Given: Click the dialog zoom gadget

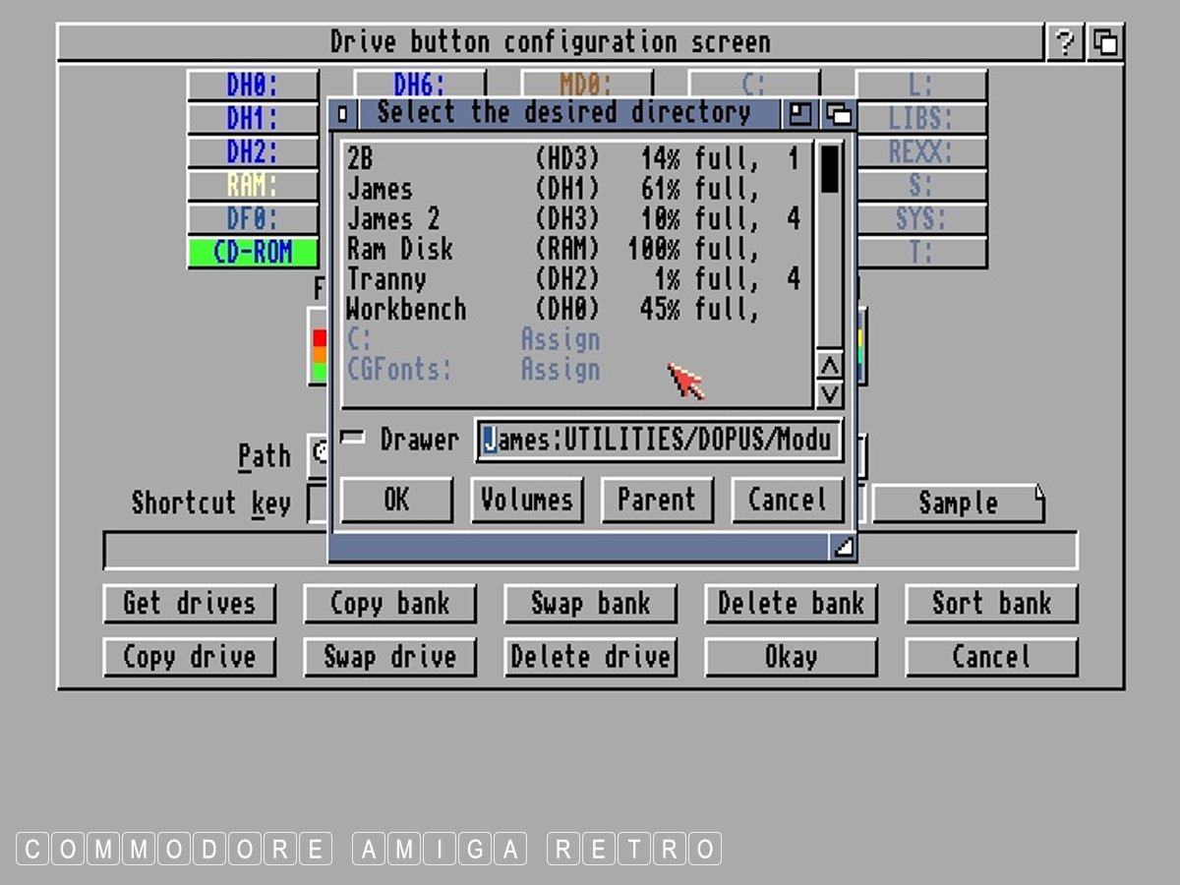Looking at the screenshot, I should coord(800,114).
